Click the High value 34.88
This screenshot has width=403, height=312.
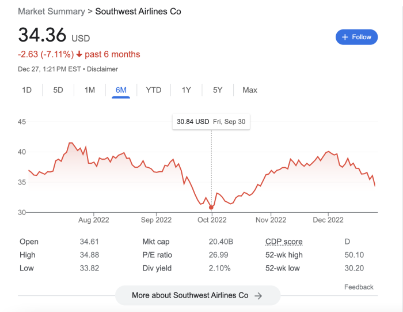pyautogui.click(x=89, y=255)
